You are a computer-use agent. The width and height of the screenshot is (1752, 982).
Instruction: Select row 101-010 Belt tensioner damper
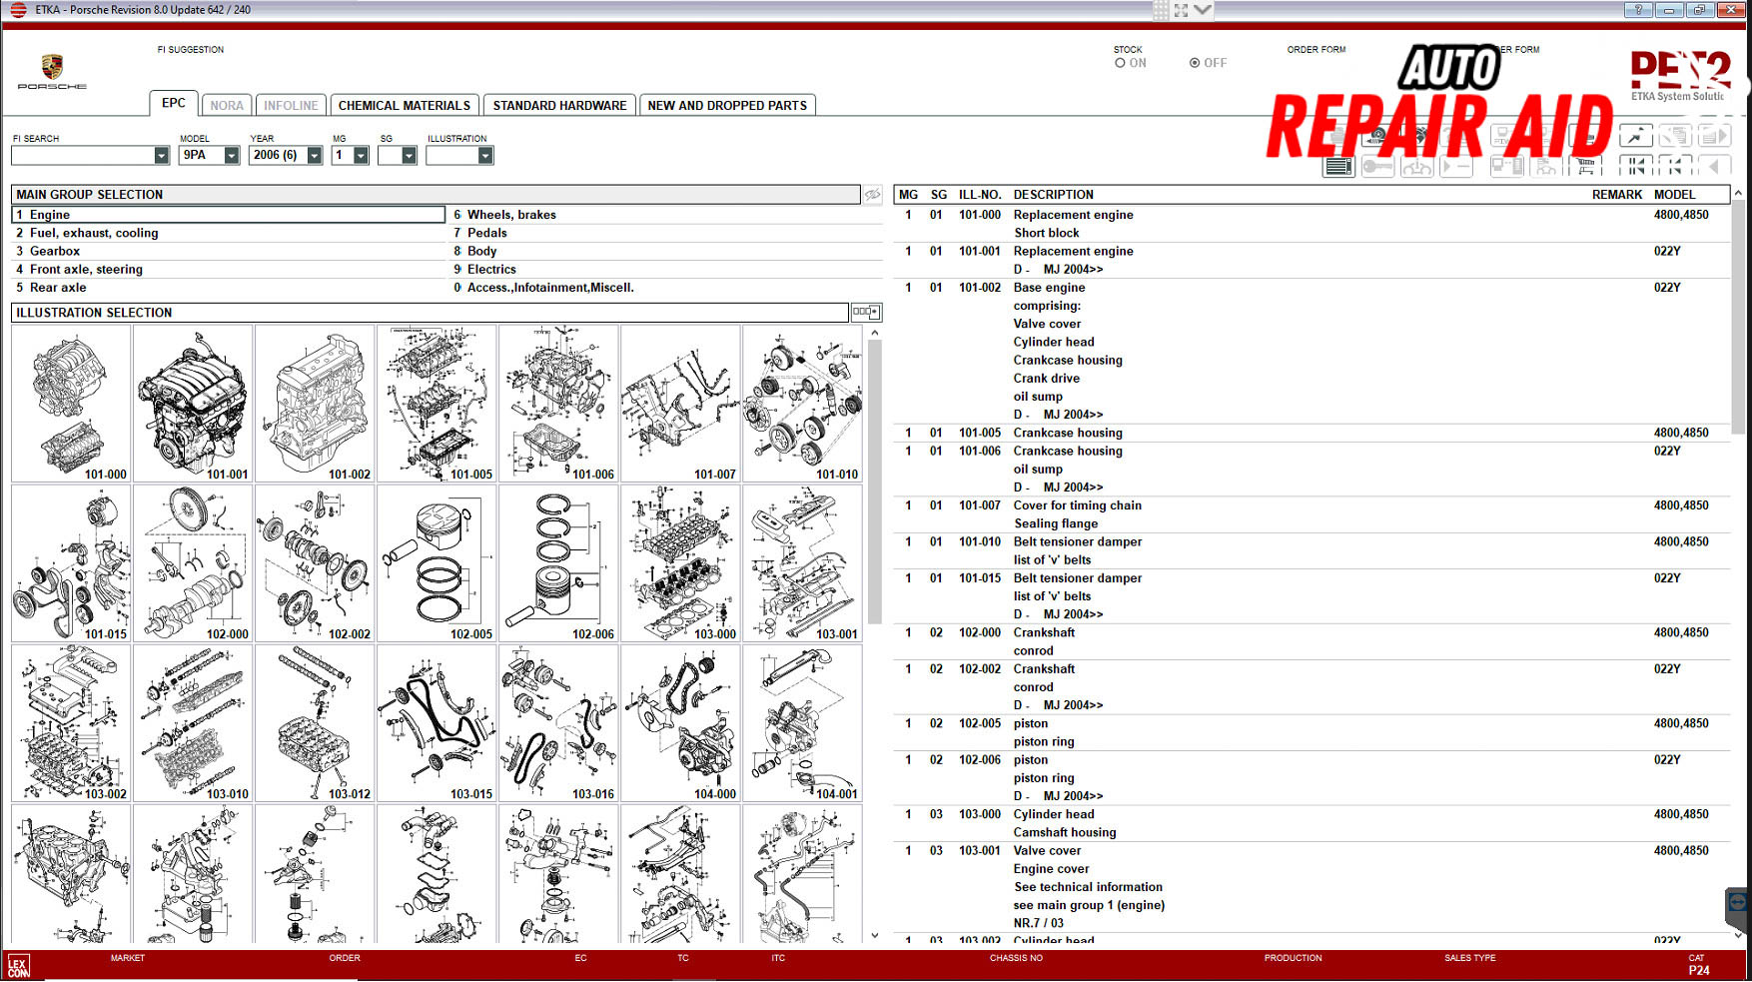1313,550
